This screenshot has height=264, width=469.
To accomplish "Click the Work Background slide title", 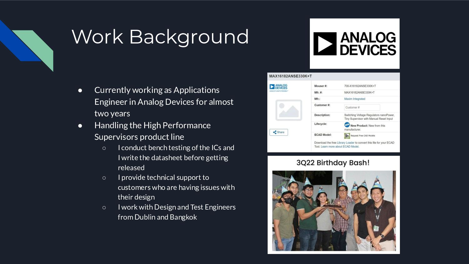I will [x=160, y=37].
